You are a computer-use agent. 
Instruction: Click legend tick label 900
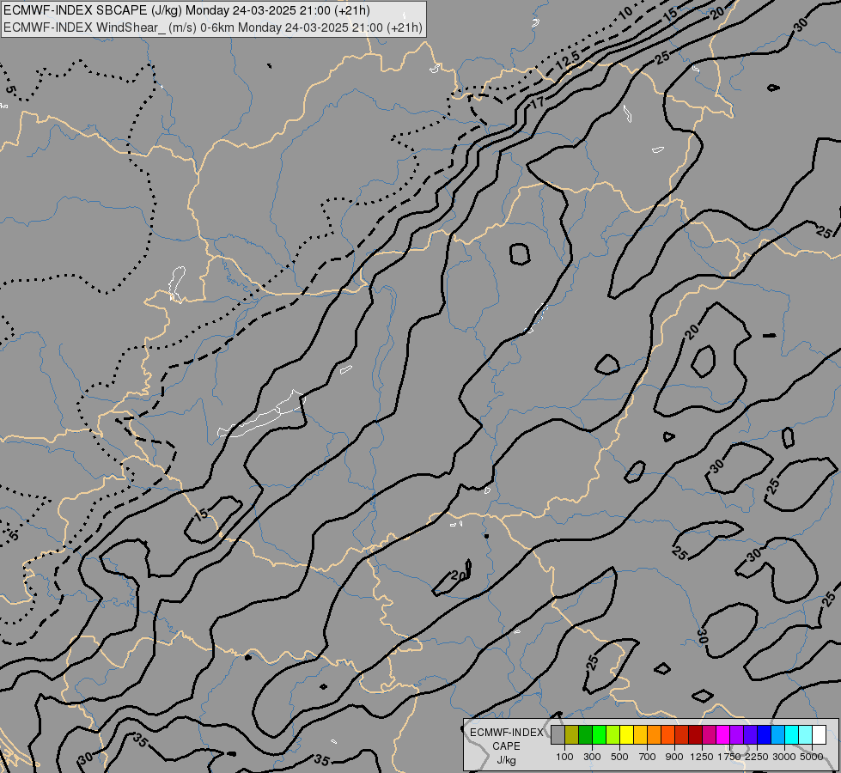(674, 757)
